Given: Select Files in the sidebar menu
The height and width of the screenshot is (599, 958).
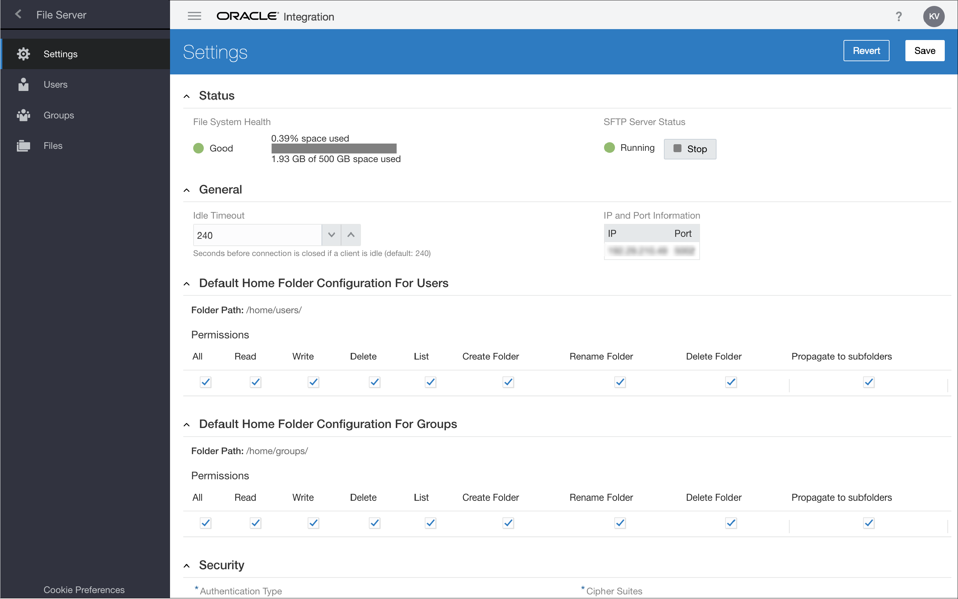Looking at the screenshot, I should click(53, 146).
